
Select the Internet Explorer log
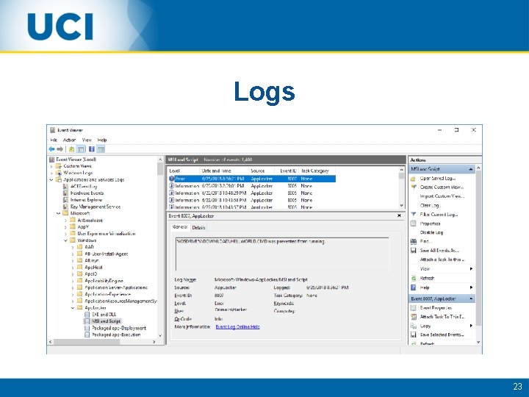[x=82, y=200]
